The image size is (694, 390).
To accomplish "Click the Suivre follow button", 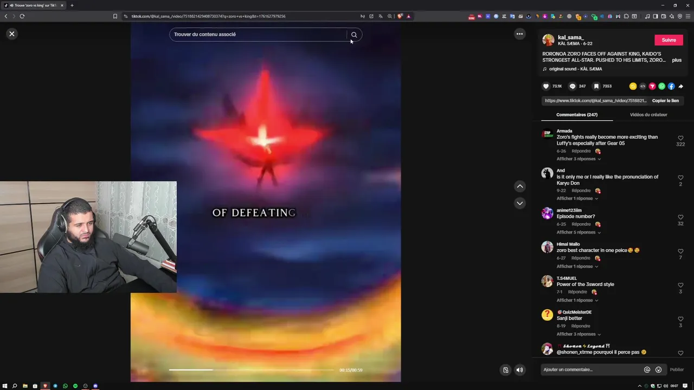I will (x=669, y=40).
